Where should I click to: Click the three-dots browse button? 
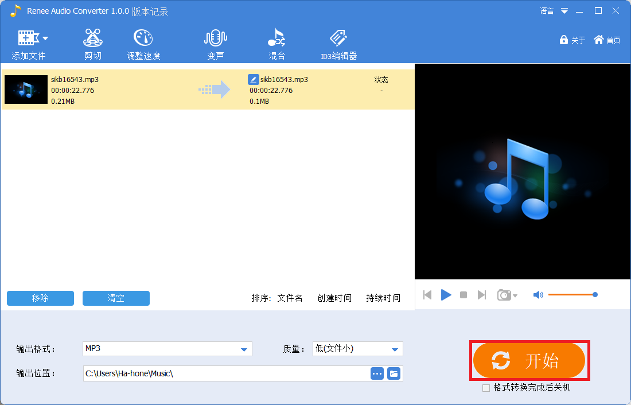tap(377, 373)
